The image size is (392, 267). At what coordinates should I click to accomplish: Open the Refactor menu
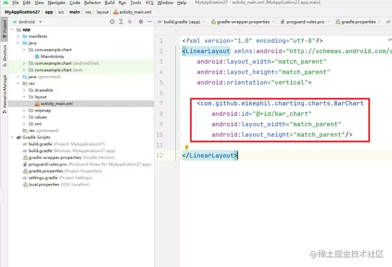[x=92, y=3]
